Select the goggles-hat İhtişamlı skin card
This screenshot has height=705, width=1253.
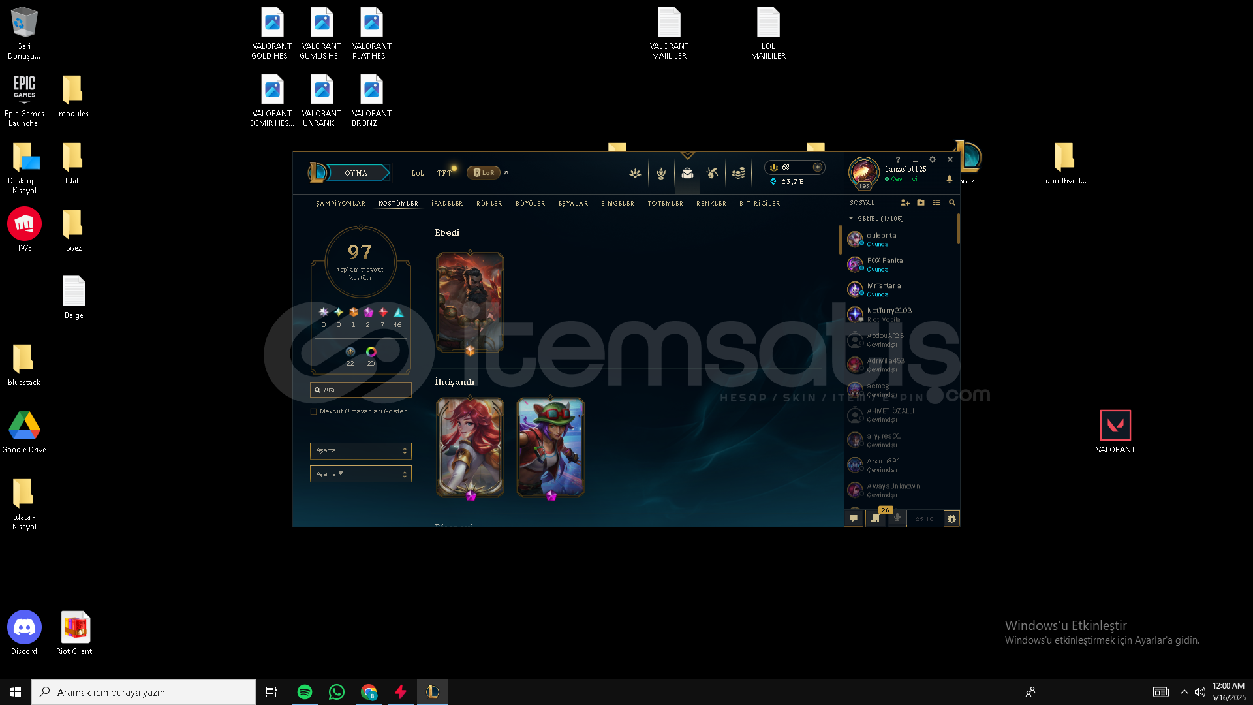(550, 447)
